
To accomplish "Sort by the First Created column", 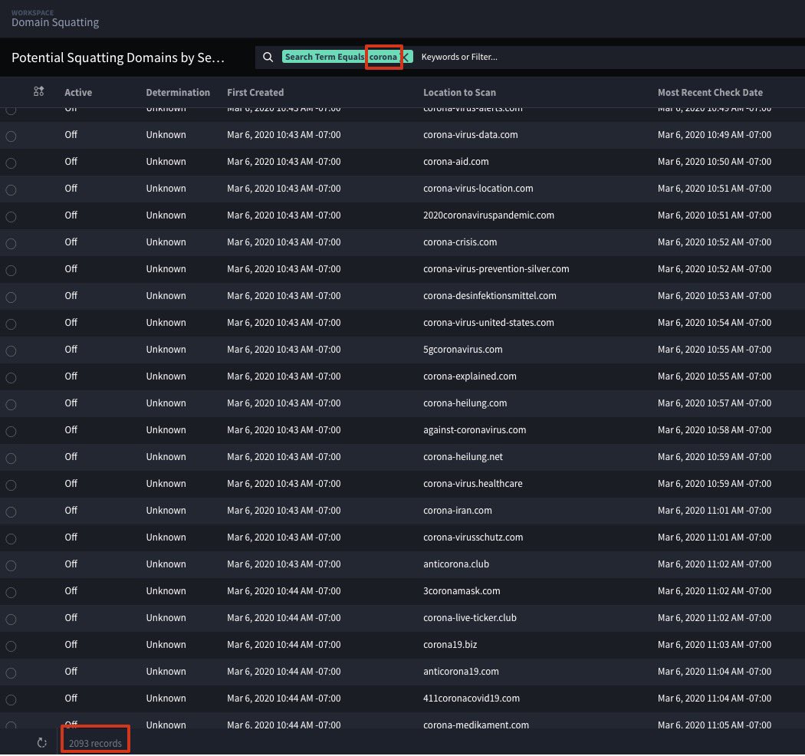I will click(255, 92).
